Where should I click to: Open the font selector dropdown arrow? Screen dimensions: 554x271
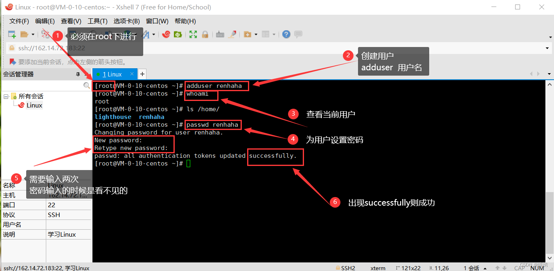tap(154, 34)
